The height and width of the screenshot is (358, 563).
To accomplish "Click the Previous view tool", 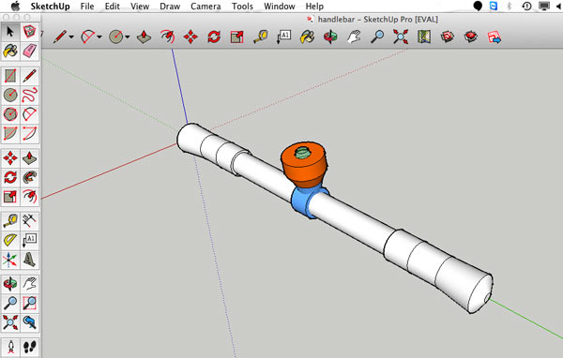I will (29, 322).
